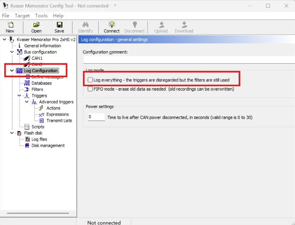Click the tree panel horizontal scrollbar
The height and width of the screenshot is (225, 295).
tap(38, 213)
